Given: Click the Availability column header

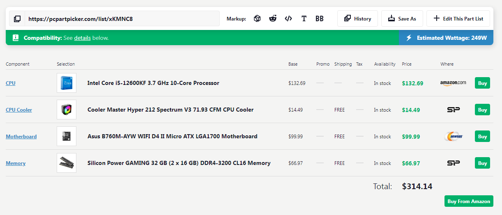Looking at the screenshot, I should coord(385,64).
